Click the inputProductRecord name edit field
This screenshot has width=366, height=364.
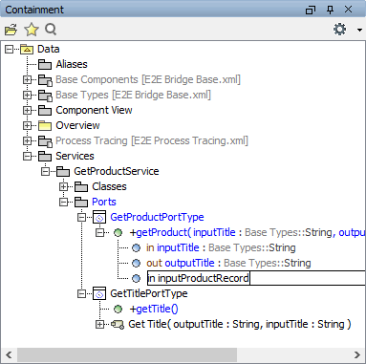tap(256, 278)
